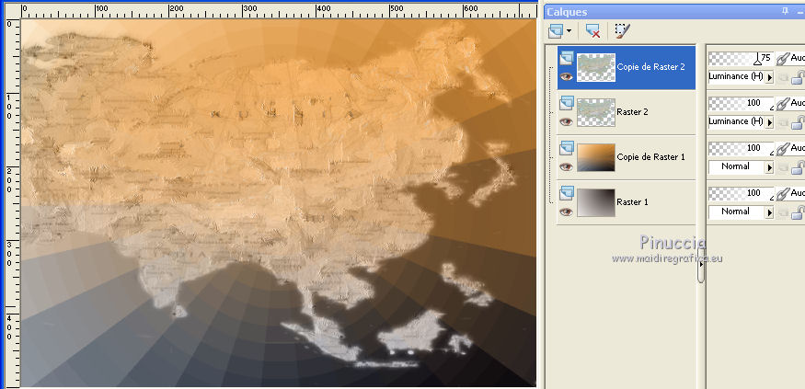The width and height of the screenshot is (805, 389).
Task: Click layer type icon of Copie de Raster 1
Action: pyautogui.click(x=567, y=148)
